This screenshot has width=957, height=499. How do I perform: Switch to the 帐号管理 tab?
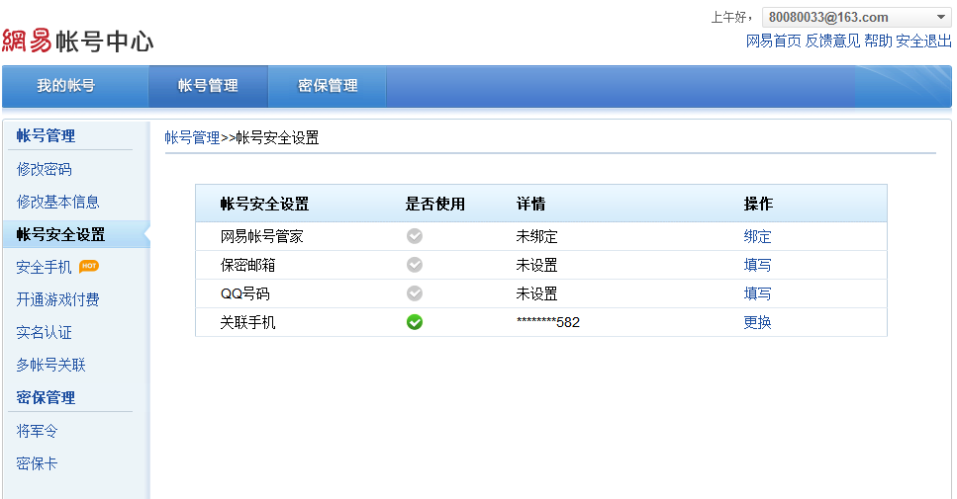tap(208, 86)
